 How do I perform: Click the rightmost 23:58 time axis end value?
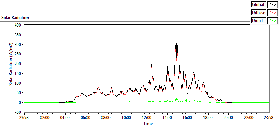(x=269, y=118)
